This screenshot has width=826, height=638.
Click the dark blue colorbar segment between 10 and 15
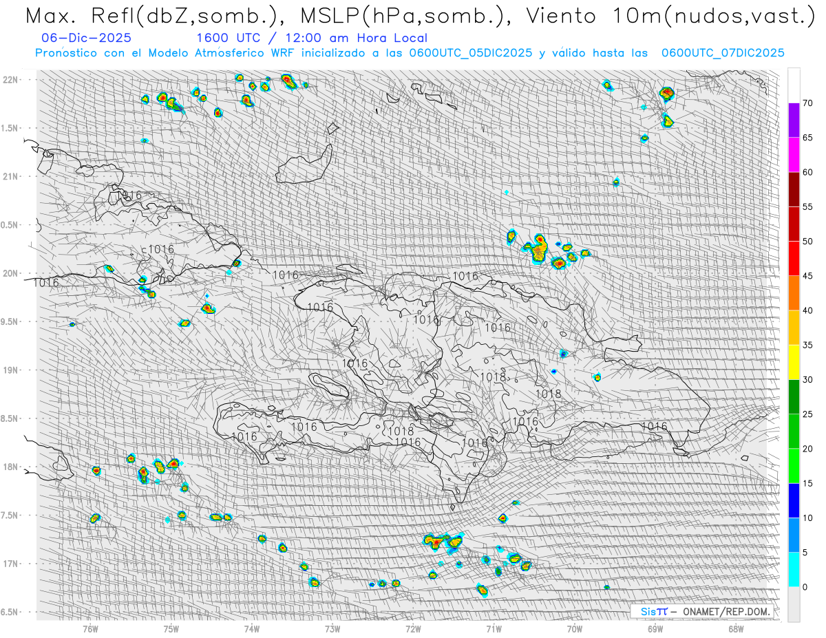[x=794, y=500]
